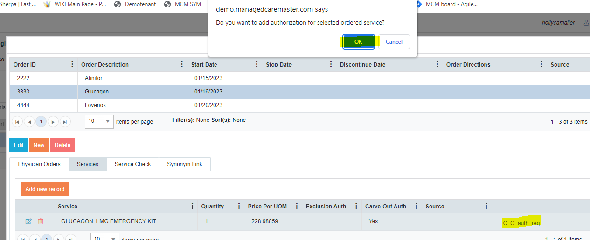This screenshot has width=590, height=240.
Task: Edit the Glucagon Emergency Kit service row
Action: (x=28, y=221)
